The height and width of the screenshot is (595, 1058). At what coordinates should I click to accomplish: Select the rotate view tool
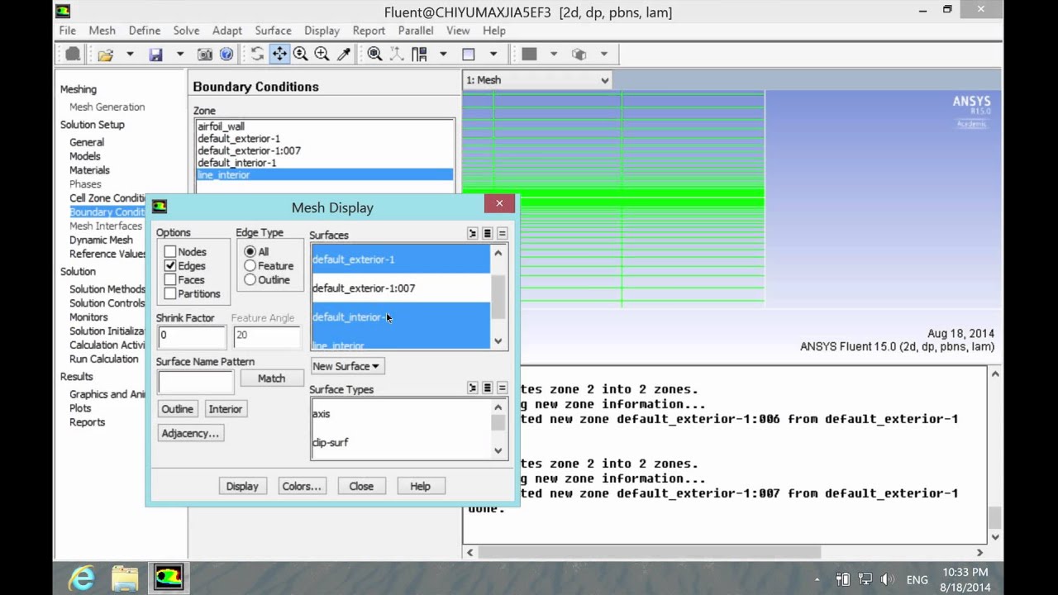coord(258,55)
